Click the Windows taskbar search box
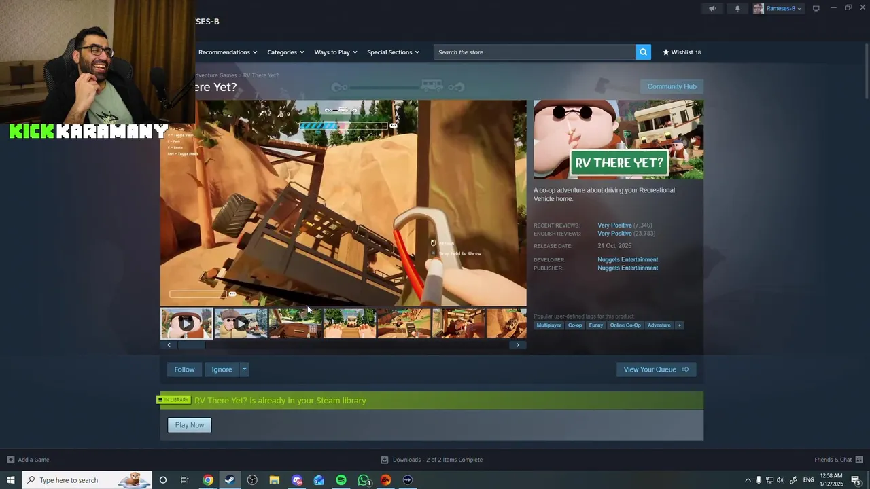This screenshot has height=489, width=870. [87, 480]
